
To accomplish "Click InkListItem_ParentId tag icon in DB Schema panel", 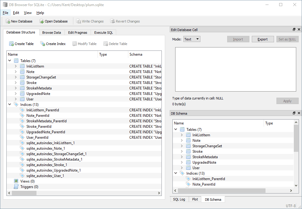I will coord(188,179).
